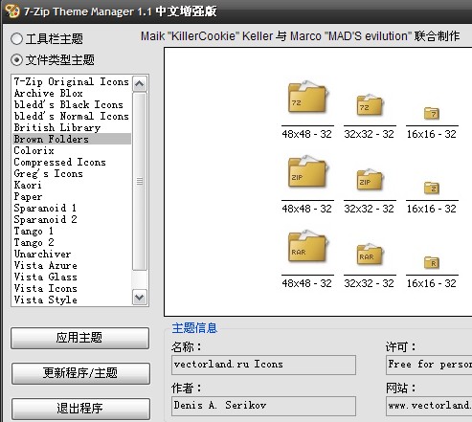Choose bledd's Normal Icons theme
The image size is (472, 422).
pyautogui.click(x=72, y=116)
